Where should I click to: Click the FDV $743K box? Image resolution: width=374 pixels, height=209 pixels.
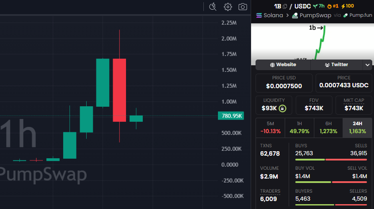(x=314, y=105)
